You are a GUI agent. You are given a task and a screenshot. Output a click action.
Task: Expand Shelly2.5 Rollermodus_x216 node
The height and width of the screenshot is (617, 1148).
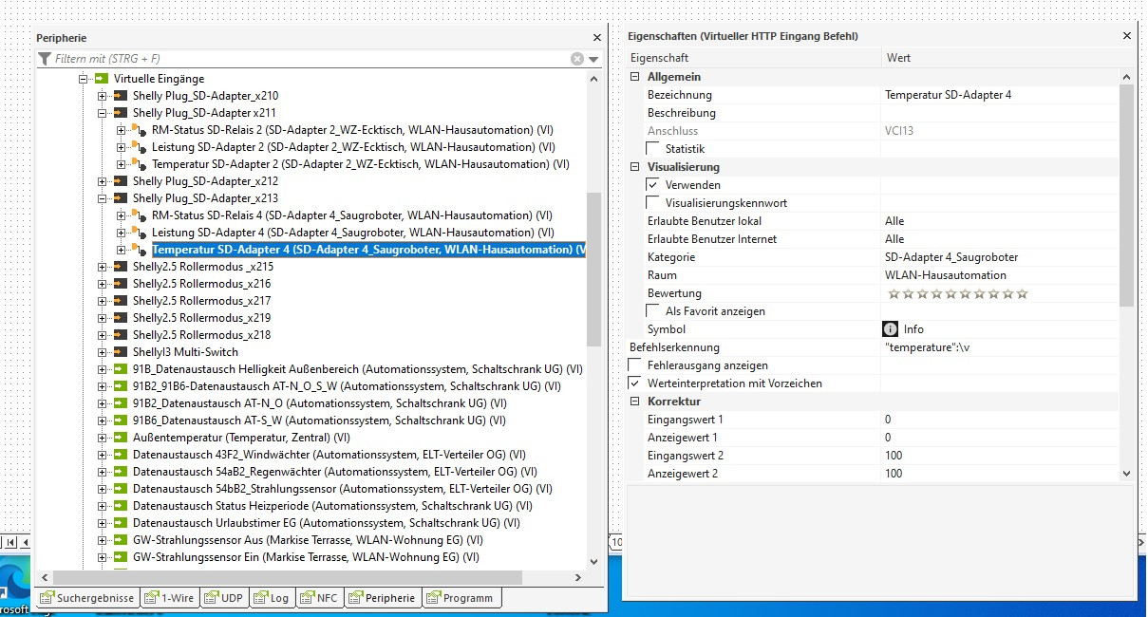pyautogui.click(x=102, y=284)
